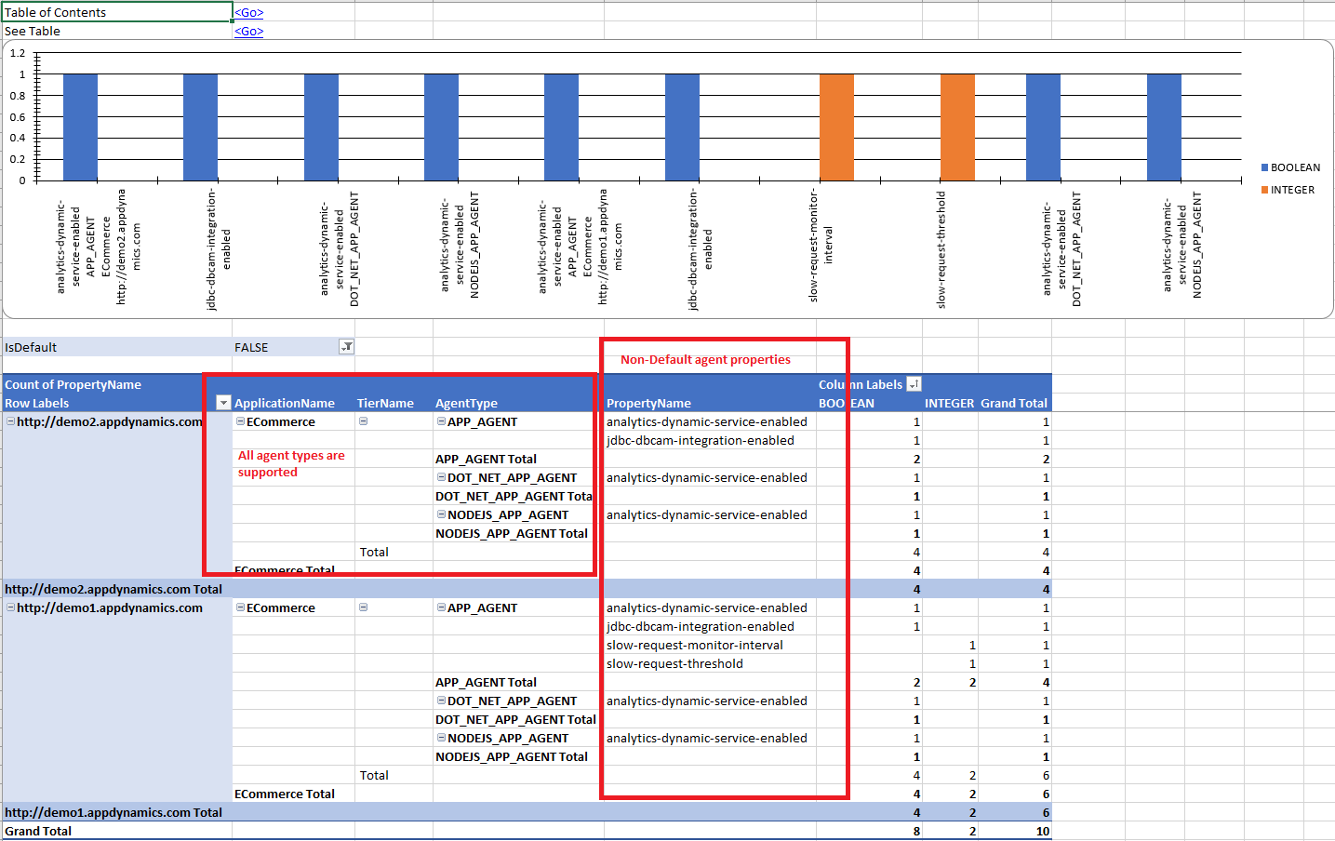Open the Column Labels sort filter button
1335x841 pixels.
pos(914,384)
